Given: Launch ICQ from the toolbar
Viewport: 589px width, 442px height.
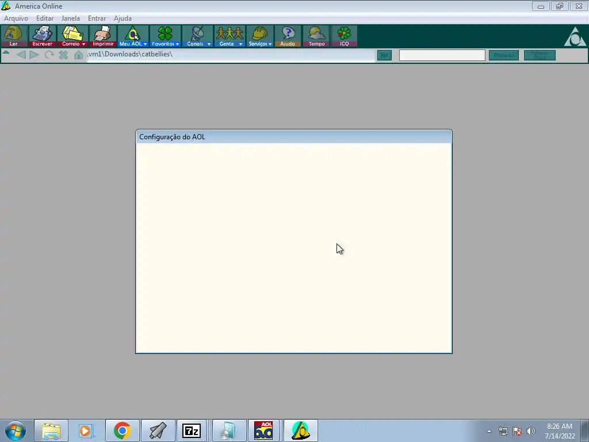Looking at the screenshot, I should click(x=344, y=36).
